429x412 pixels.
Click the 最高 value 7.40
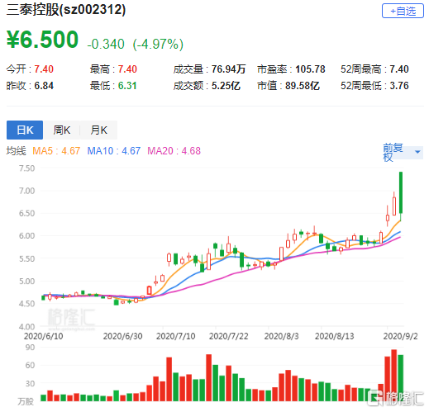[x=127, y=69]
